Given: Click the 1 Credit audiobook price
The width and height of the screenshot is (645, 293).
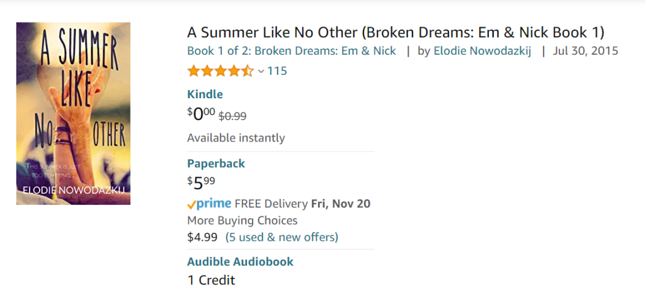Looking at the screenshot, I should 211,280.
